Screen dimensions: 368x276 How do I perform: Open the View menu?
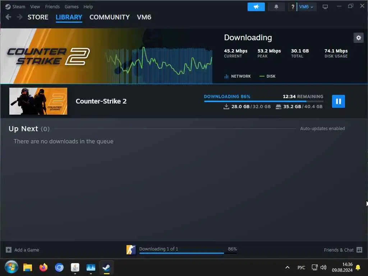(x=35, y=6)
